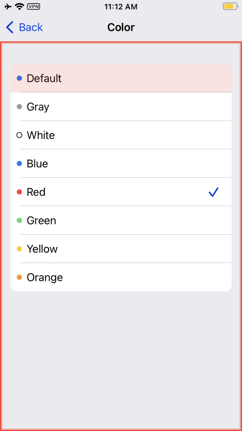This screenshot has height=431, width=242.
Task: Select the Default color option
Action: [44, 78]
